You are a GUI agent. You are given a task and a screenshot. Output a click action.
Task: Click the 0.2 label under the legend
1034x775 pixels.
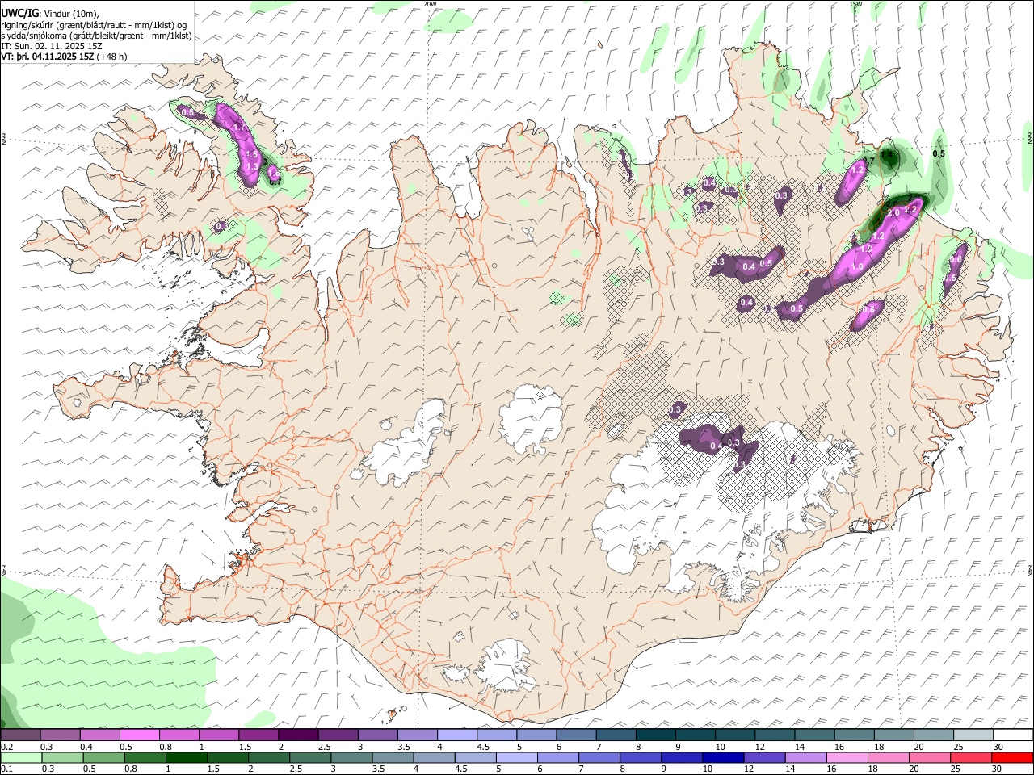[6, 747]
